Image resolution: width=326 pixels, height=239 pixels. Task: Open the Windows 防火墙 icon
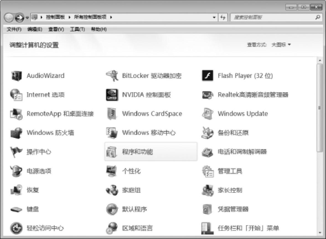[16, 133]
